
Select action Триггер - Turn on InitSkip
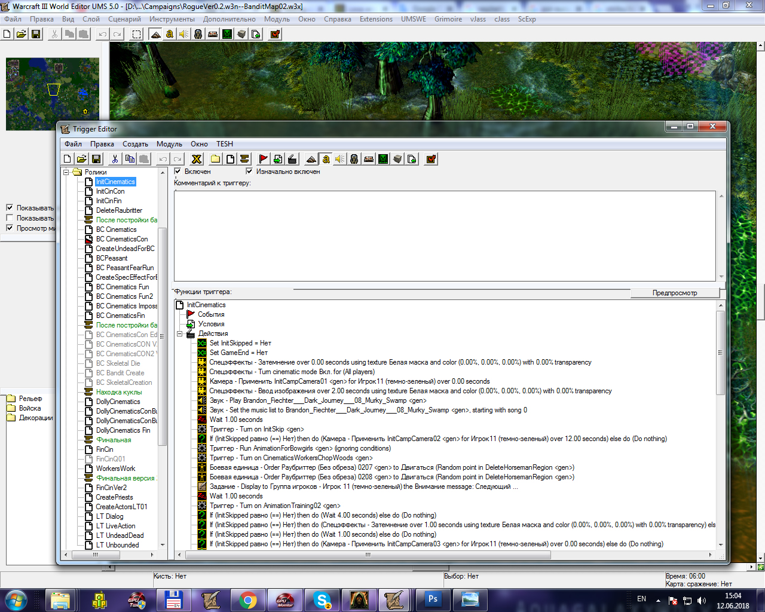256,429
